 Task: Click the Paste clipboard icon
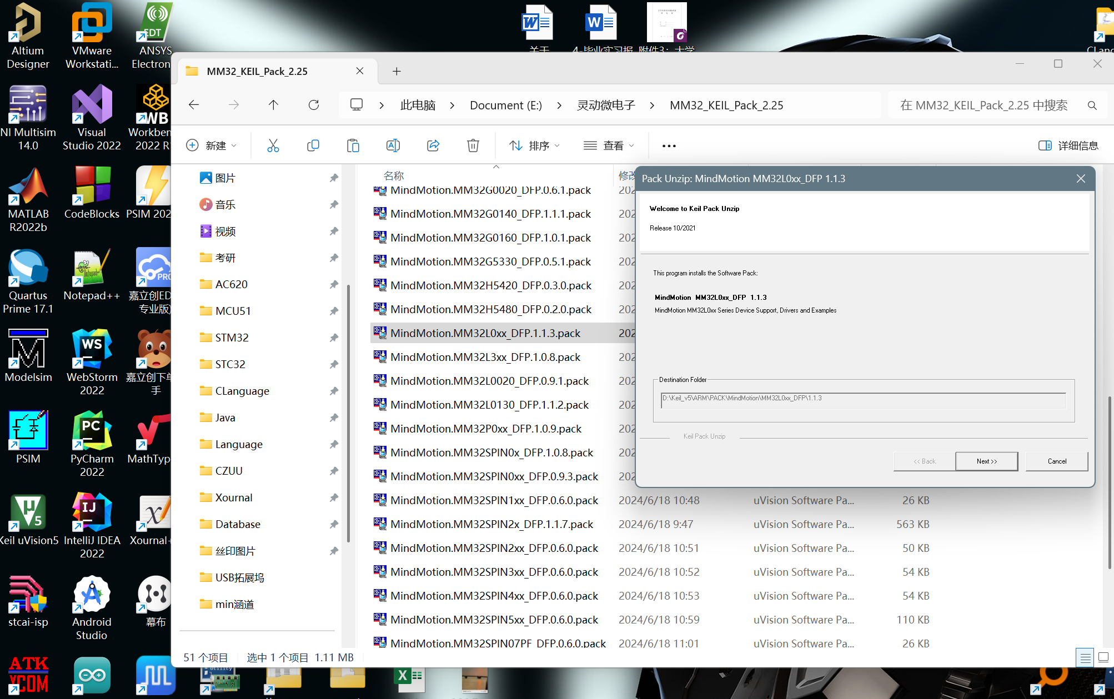coord(353,145)
